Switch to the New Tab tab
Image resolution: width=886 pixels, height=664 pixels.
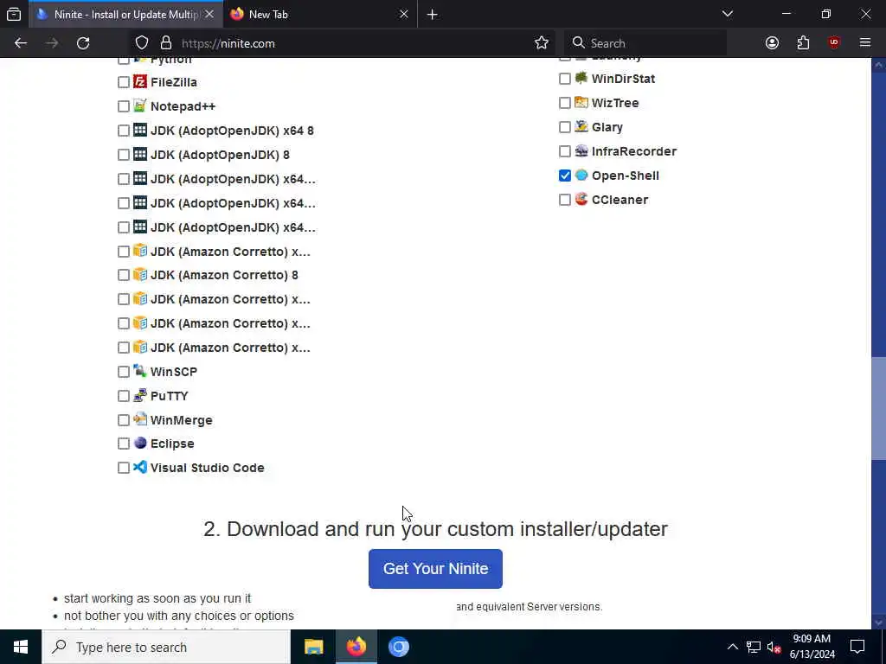[x=320, y=14]
